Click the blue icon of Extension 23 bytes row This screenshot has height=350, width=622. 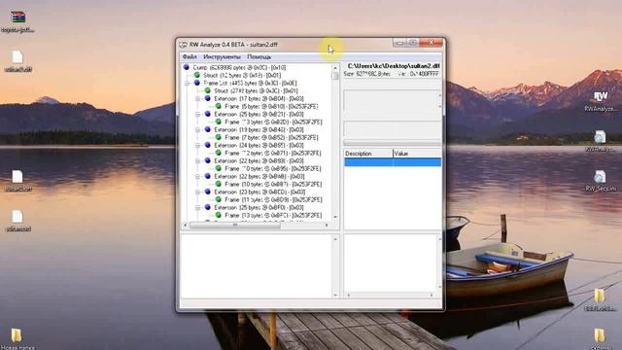207,192
